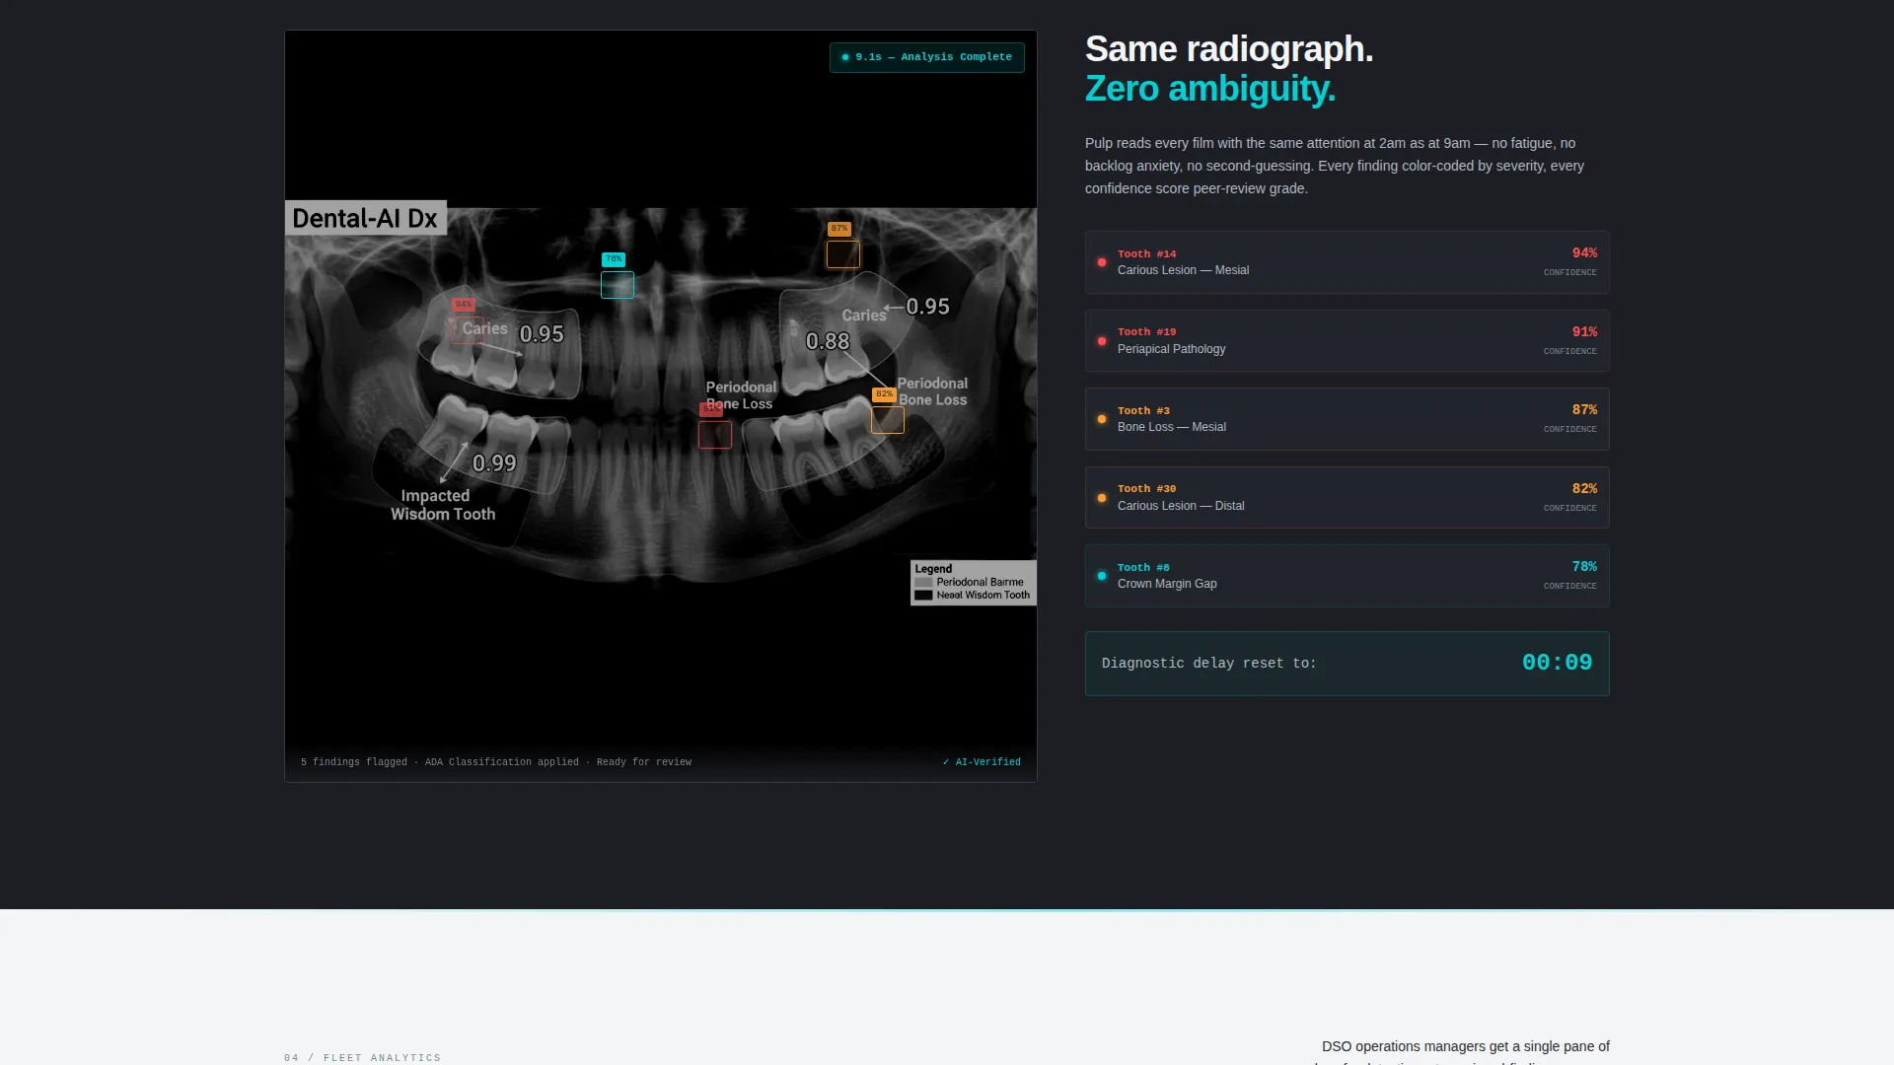
Task: Select the Tooth #30 Carious Lesion Distal card
Action: 1348,497
